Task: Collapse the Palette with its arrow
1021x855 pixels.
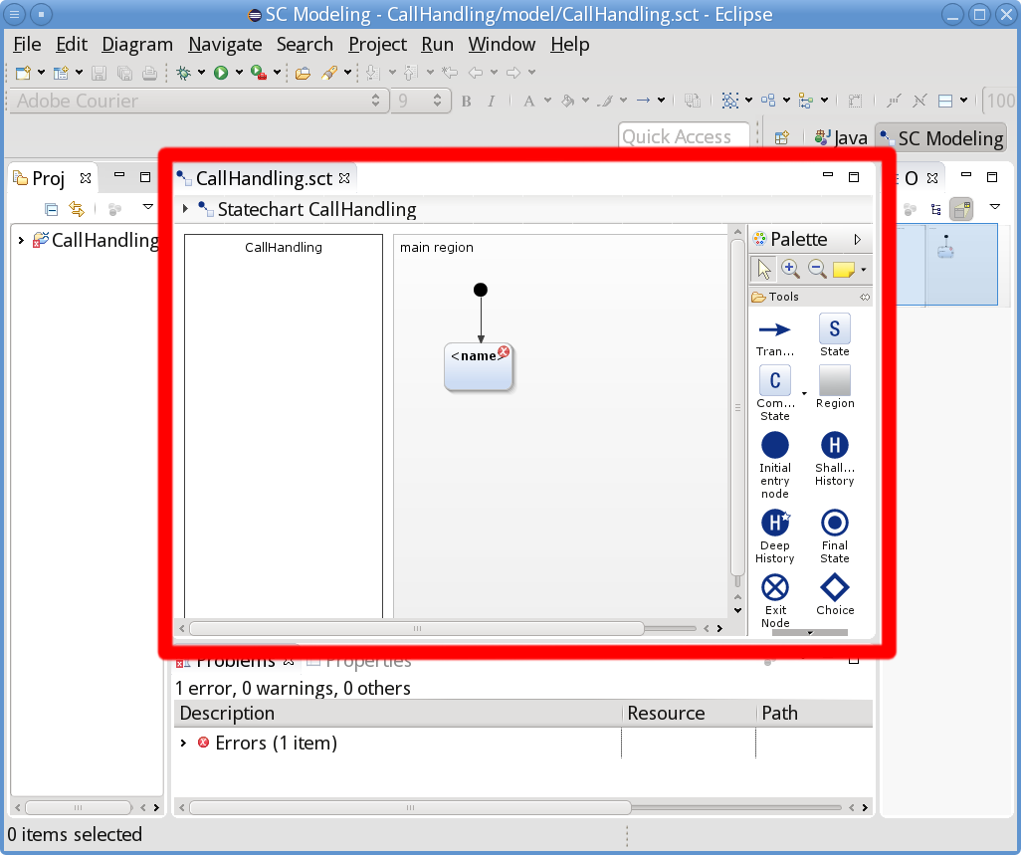Action: 858,240
